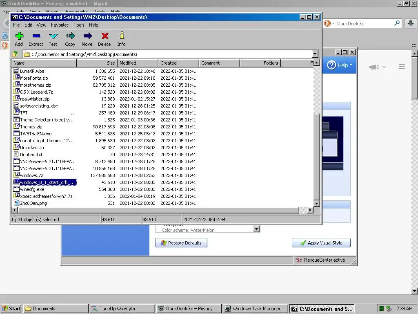Screen dimensions: 418x314
Task: Sort files by the Size column header
Action: 97,63
